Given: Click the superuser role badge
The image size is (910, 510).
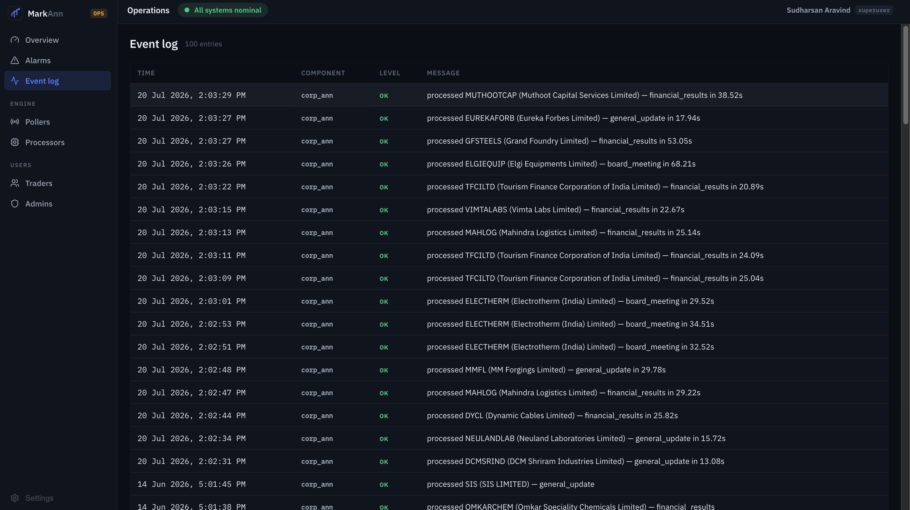Looking at the screenshot, I should click(874, 10).
